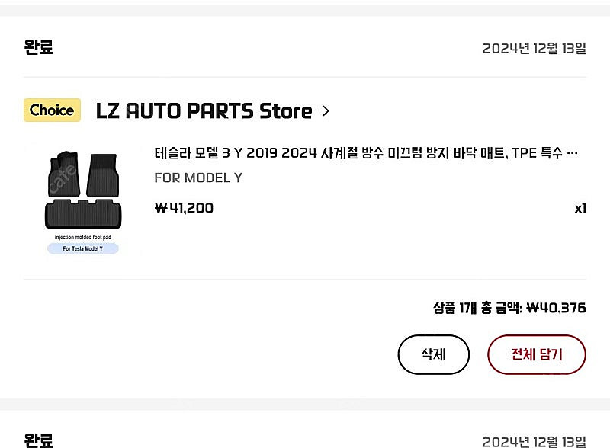
Task: Click the top 완료 order status heading
Action: pos(39,47)
